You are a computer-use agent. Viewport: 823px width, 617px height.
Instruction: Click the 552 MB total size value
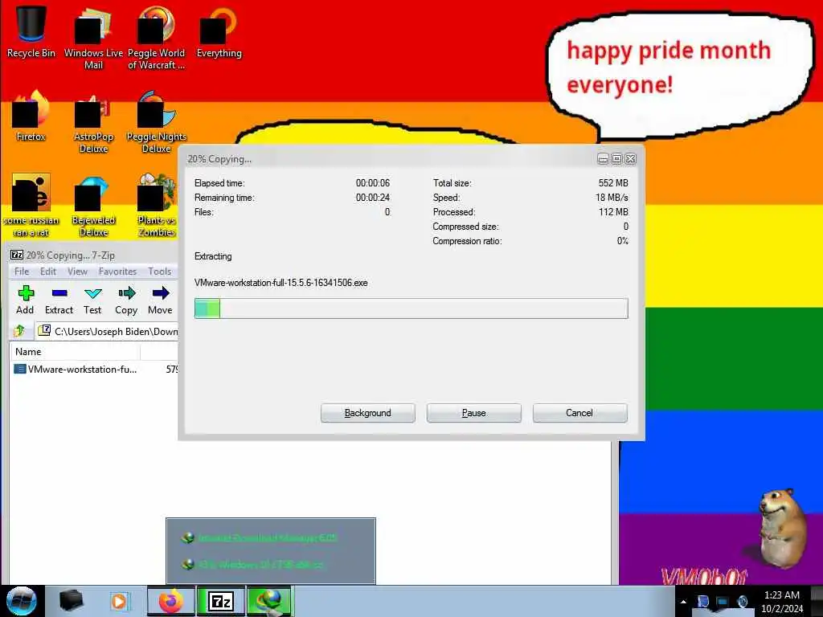coord(613,183)
